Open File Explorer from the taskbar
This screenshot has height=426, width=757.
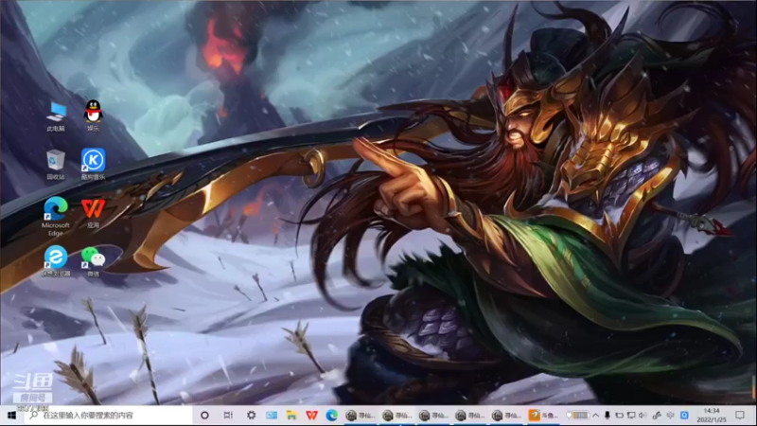(291, 416)
